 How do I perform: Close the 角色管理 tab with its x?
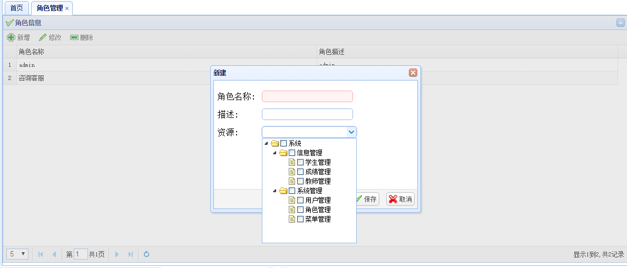coord(67,8)
